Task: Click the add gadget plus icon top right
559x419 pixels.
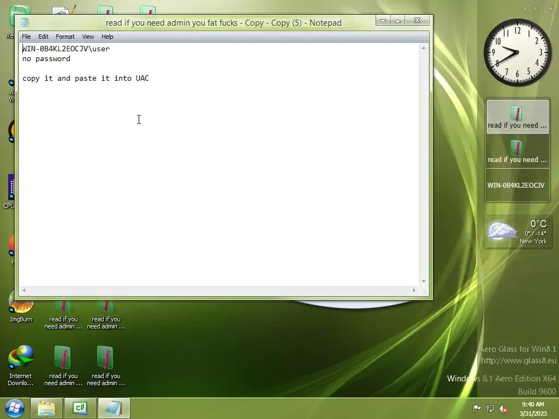Action: tap(550, 9)
